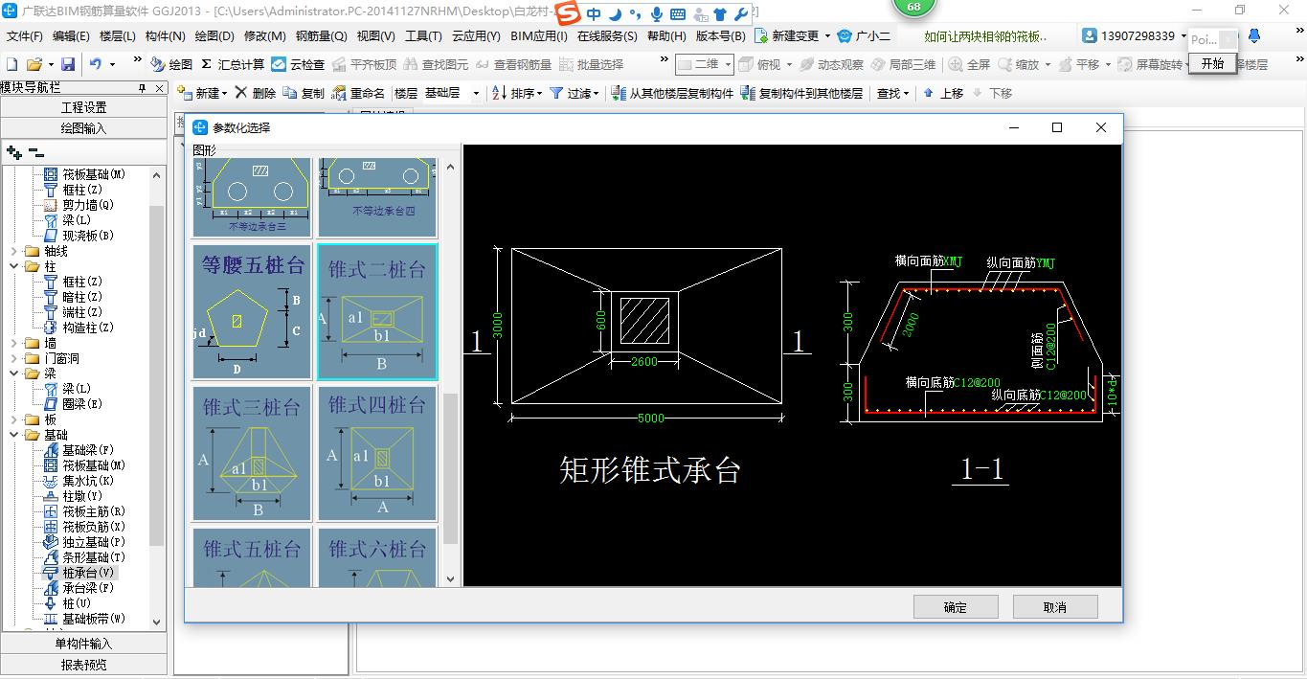The image size is (1307, 679).
Task: Click the new file icon
Action: [x=11, y=64]
